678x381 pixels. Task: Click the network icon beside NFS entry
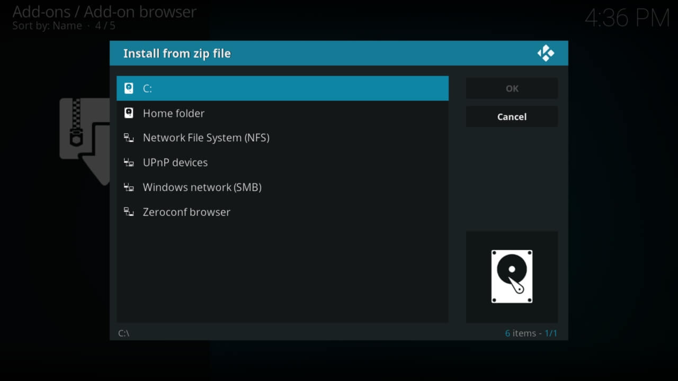129,138
